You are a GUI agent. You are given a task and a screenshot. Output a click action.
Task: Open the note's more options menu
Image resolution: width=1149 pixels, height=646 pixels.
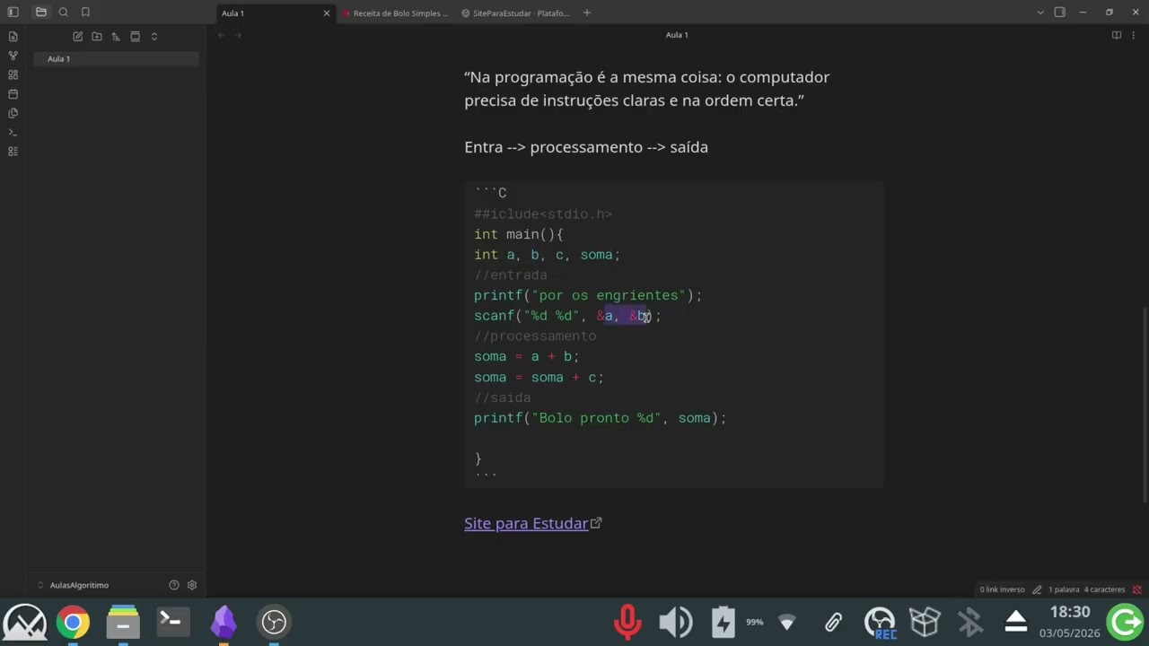click(1135, 35)
